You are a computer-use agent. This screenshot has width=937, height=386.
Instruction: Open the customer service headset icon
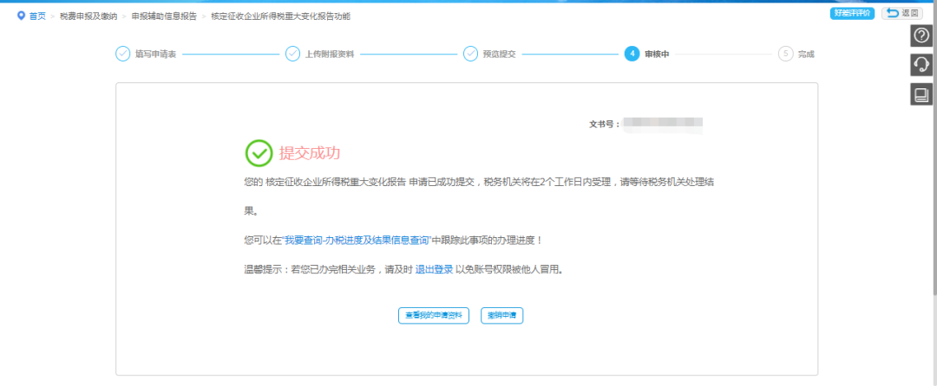[921, 64]
